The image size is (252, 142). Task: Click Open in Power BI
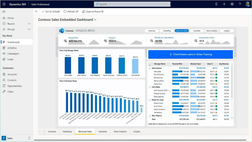tap(93, 12)
